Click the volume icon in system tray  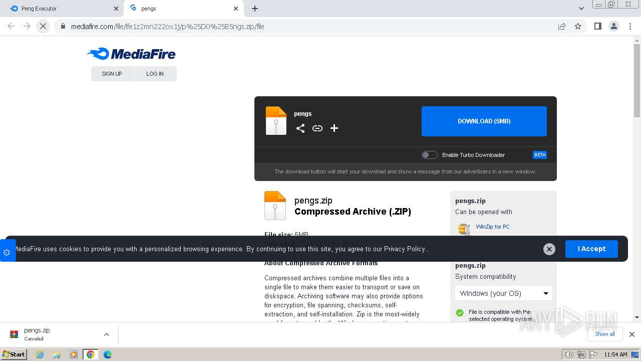569,354
